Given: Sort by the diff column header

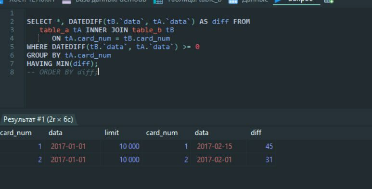Looking at the screenshot, I should point(256,133).
